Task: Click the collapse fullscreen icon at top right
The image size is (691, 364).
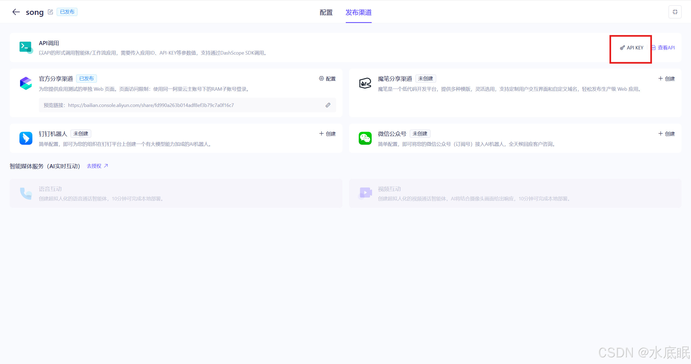Action: [675, 12]
